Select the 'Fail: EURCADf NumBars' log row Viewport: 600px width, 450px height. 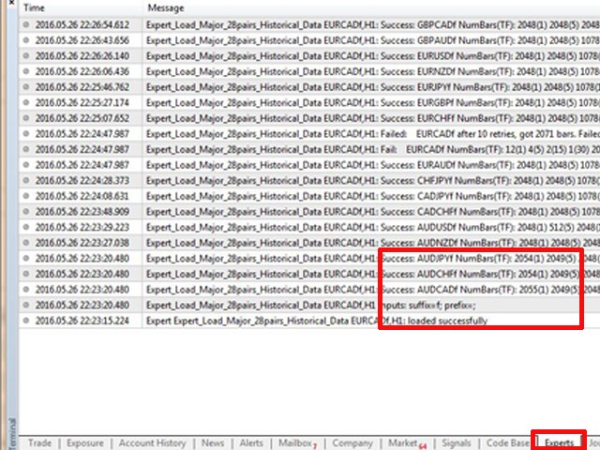[x=309, y=150]
